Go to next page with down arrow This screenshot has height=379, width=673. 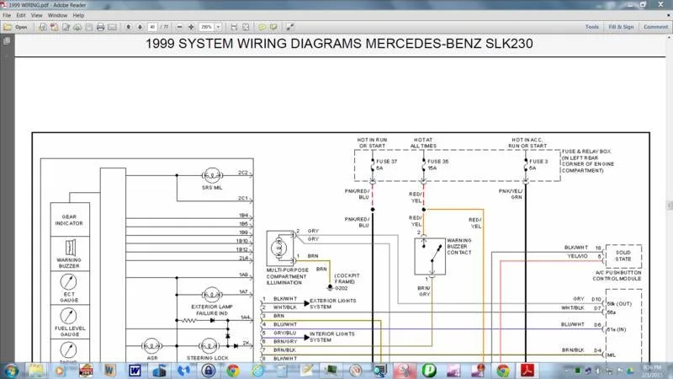140,27
